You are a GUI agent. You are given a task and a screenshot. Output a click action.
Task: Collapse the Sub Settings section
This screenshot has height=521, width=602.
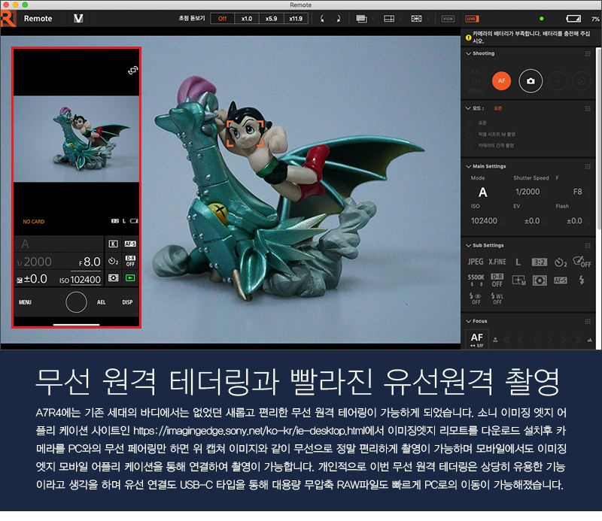coord(470,245)
